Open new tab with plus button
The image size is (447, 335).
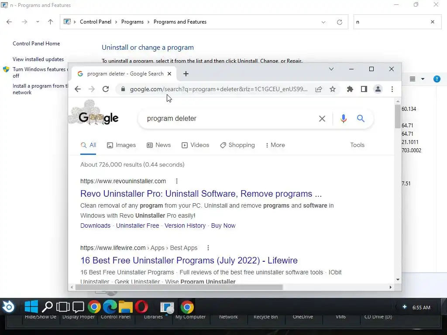tap(186, 74)
